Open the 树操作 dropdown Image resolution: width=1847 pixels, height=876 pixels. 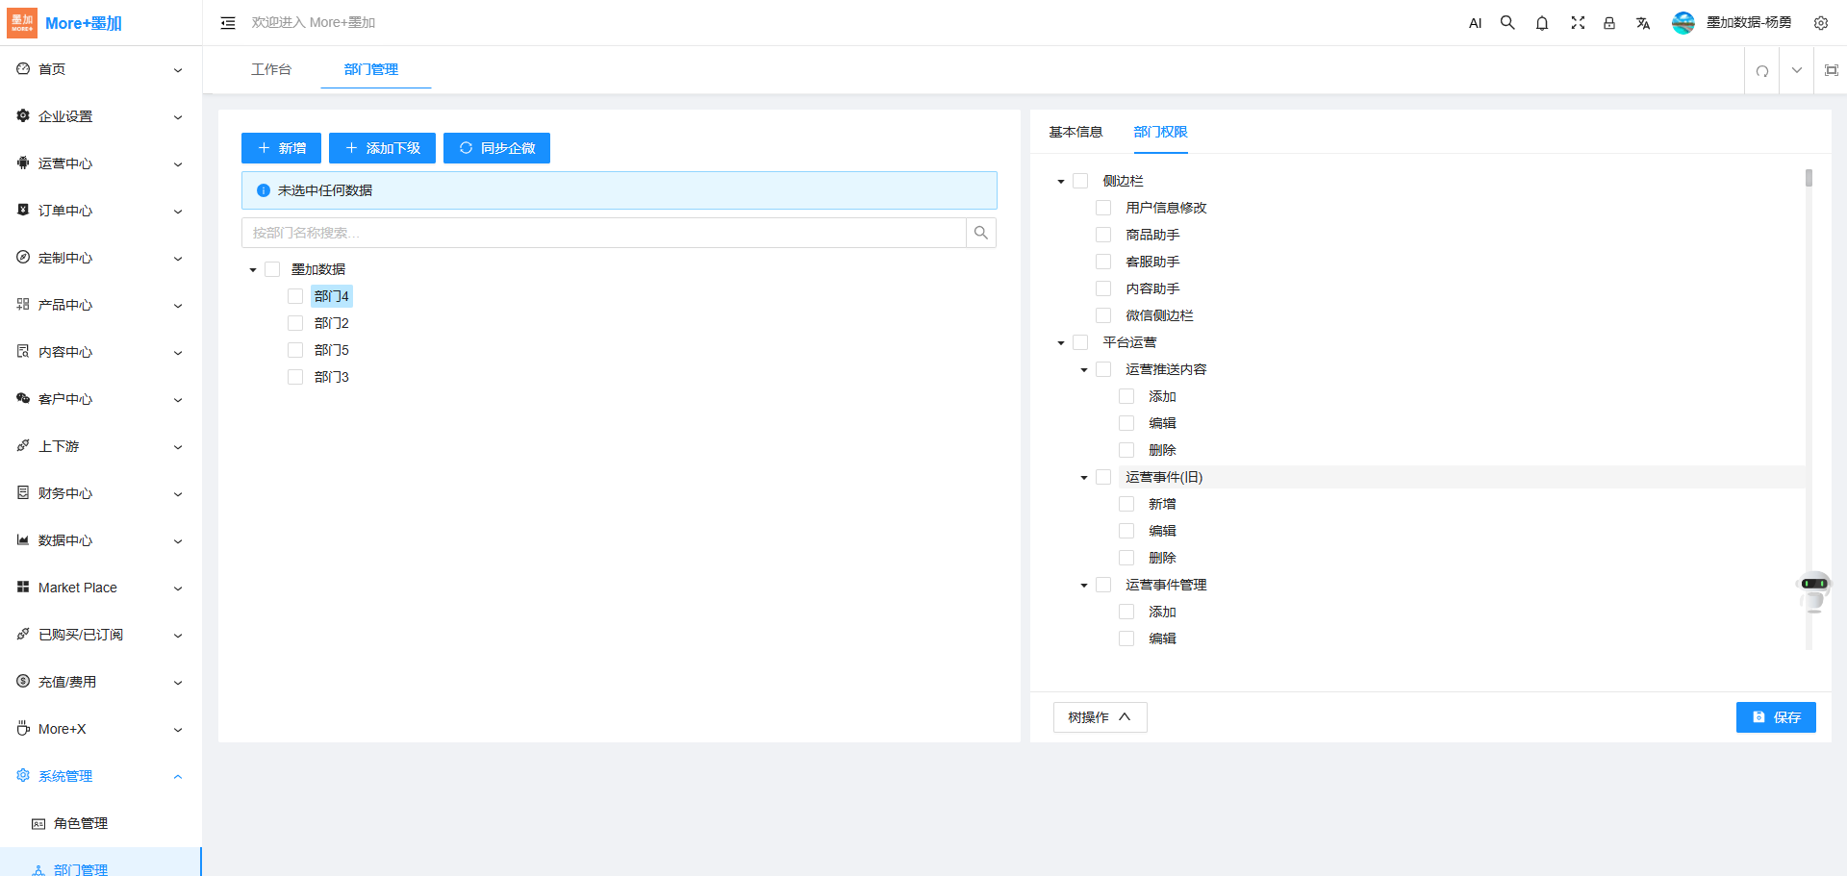pos(1100,717)
